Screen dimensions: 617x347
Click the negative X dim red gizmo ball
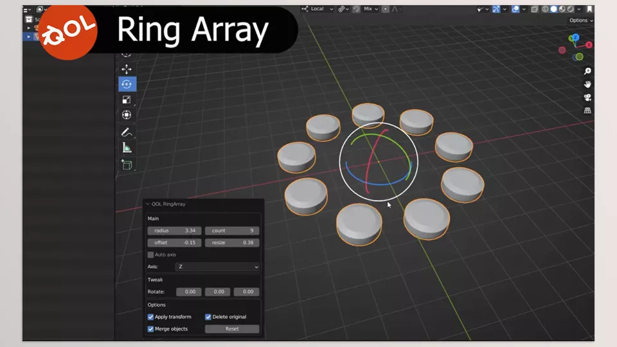tap(562, 50)
